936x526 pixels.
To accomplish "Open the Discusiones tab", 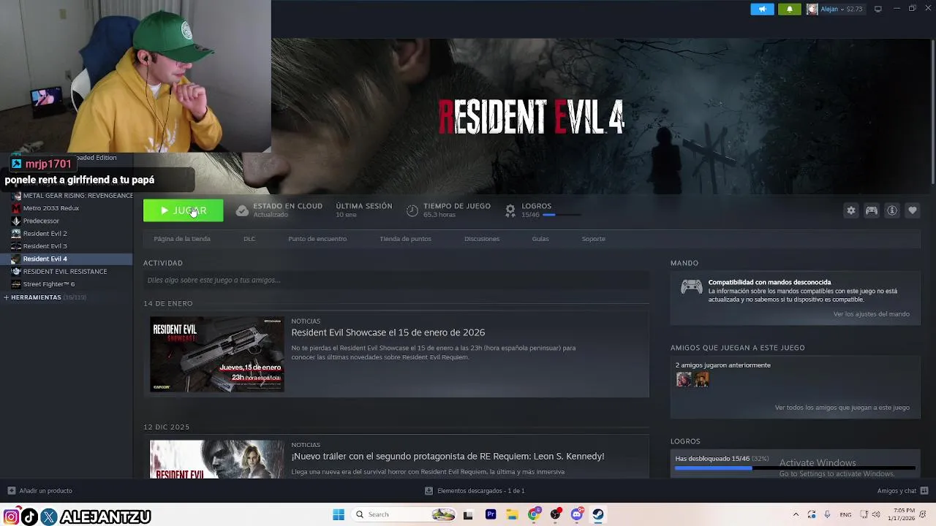I will coord(482,239).
